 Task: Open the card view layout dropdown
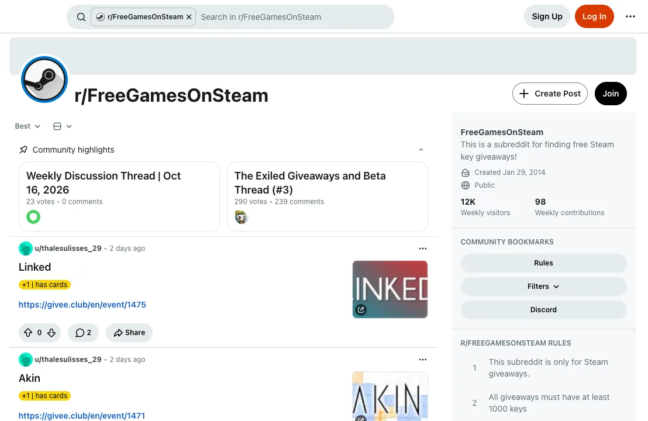point(63,126)
